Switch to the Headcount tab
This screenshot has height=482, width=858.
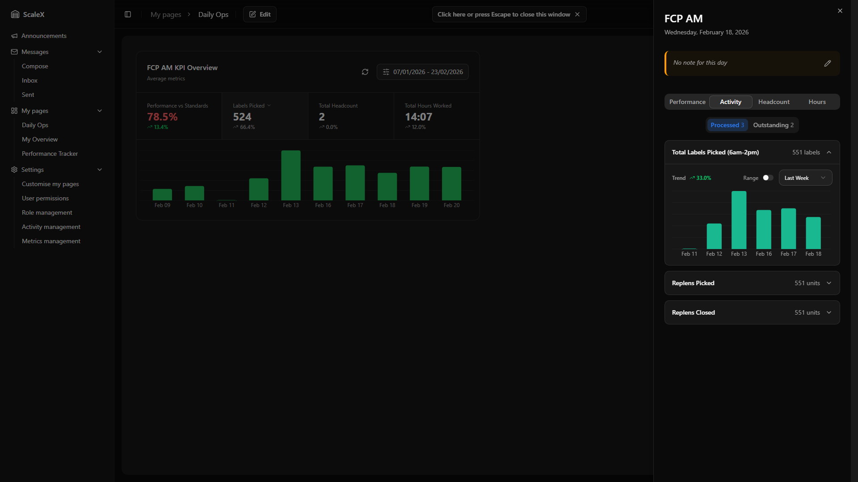[x=774, y=102]
